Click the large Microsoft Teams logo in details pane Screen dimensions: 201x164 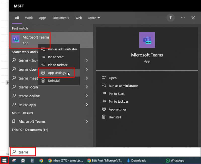coord(147,40)
